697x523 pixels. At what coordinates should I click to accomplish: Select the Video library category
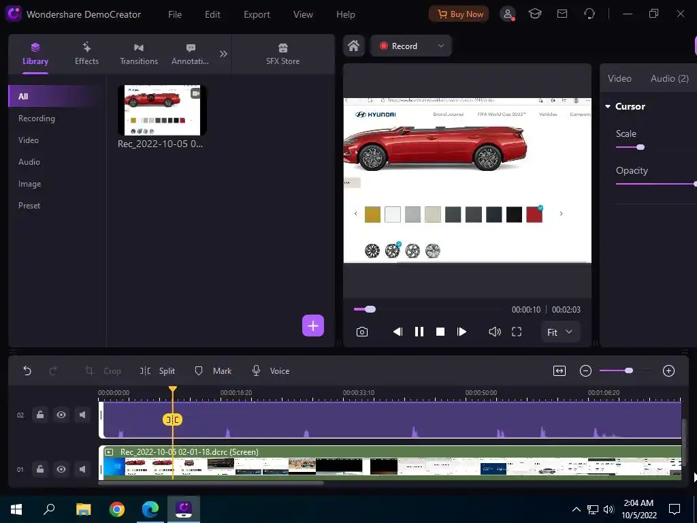click(x=29, y=140)
